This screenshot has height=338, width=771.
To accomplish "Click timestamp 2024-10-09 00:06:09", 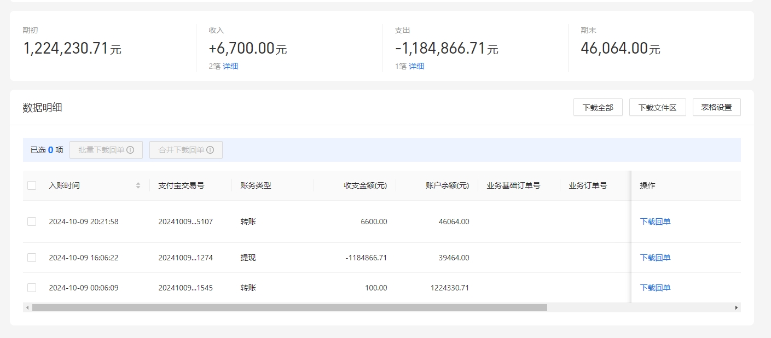I will tap(84, 288).
